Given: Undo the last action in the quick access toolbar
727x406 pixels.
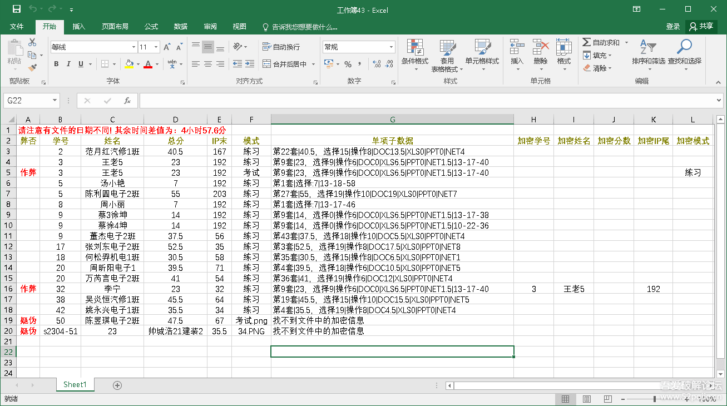Looking at the screenshot, I should coord(33,9).
